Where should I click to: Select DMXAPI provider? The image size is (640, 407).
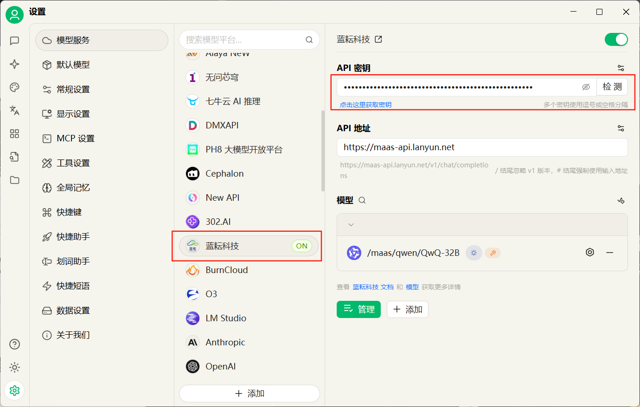click(x=250, y=126)
